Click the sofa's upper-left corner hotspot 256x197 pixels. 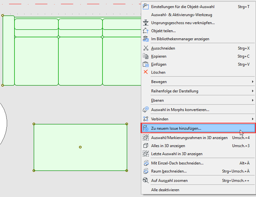pyautogui.click(x=3, y=15)
